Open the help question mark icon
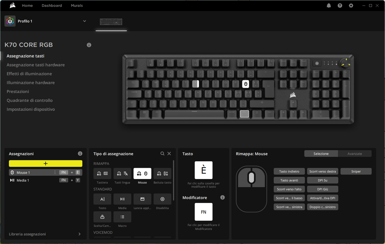 click(340, 5)
